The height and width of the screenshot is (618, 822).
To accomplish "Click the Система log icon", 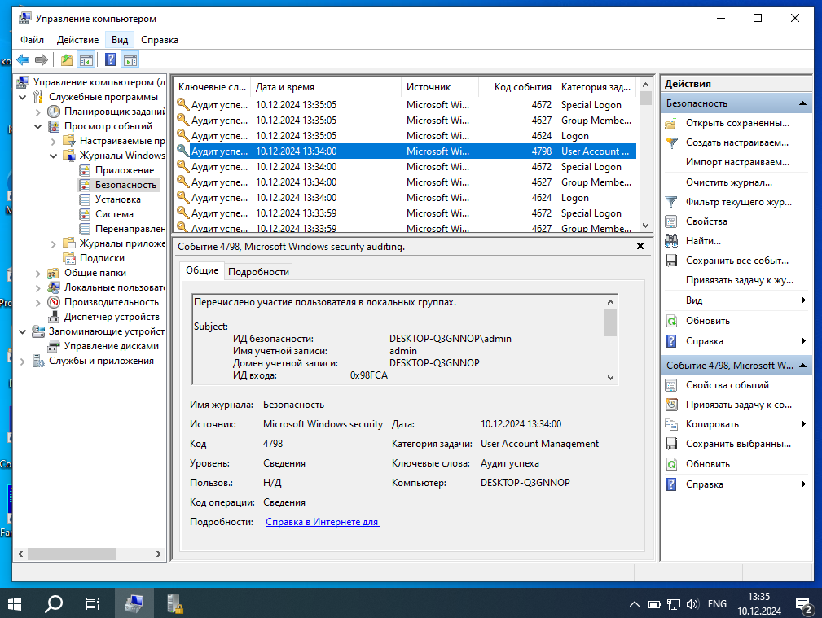I will pyautogui.click(x=85, y=214).
